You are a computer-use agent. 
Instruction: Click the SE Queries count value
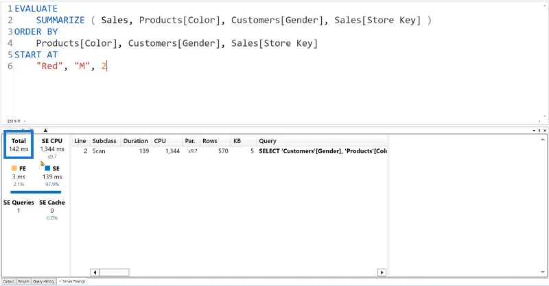pyautogui.click(x=19, y=211)
